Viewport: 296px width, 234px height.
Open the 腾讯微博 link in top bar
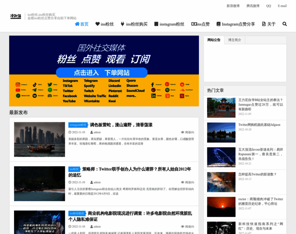[253, 6]
